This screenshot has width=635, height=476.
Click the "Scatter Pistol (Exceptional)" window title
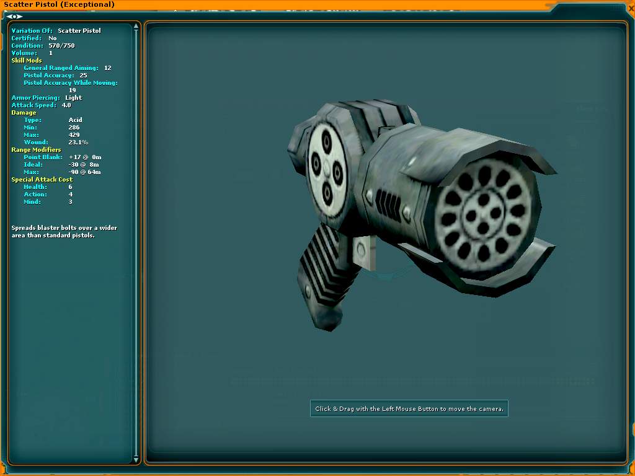click(x=59, y=4)
